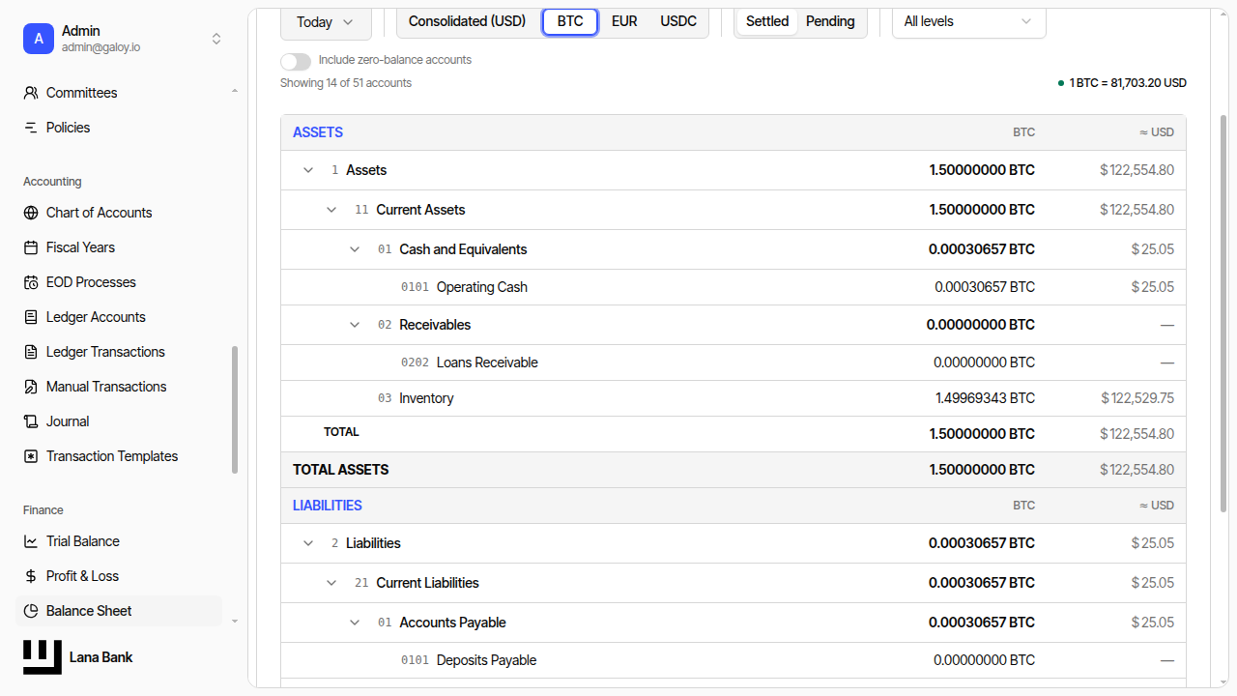The image size is (1237, 696).
Task: Click the Transaction Templates icon
Action: click(x=31, y=456)
